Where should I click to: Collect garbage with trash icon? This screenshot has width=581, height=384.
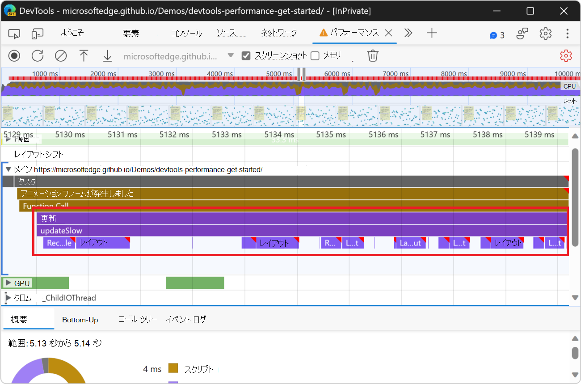(373, 56)
